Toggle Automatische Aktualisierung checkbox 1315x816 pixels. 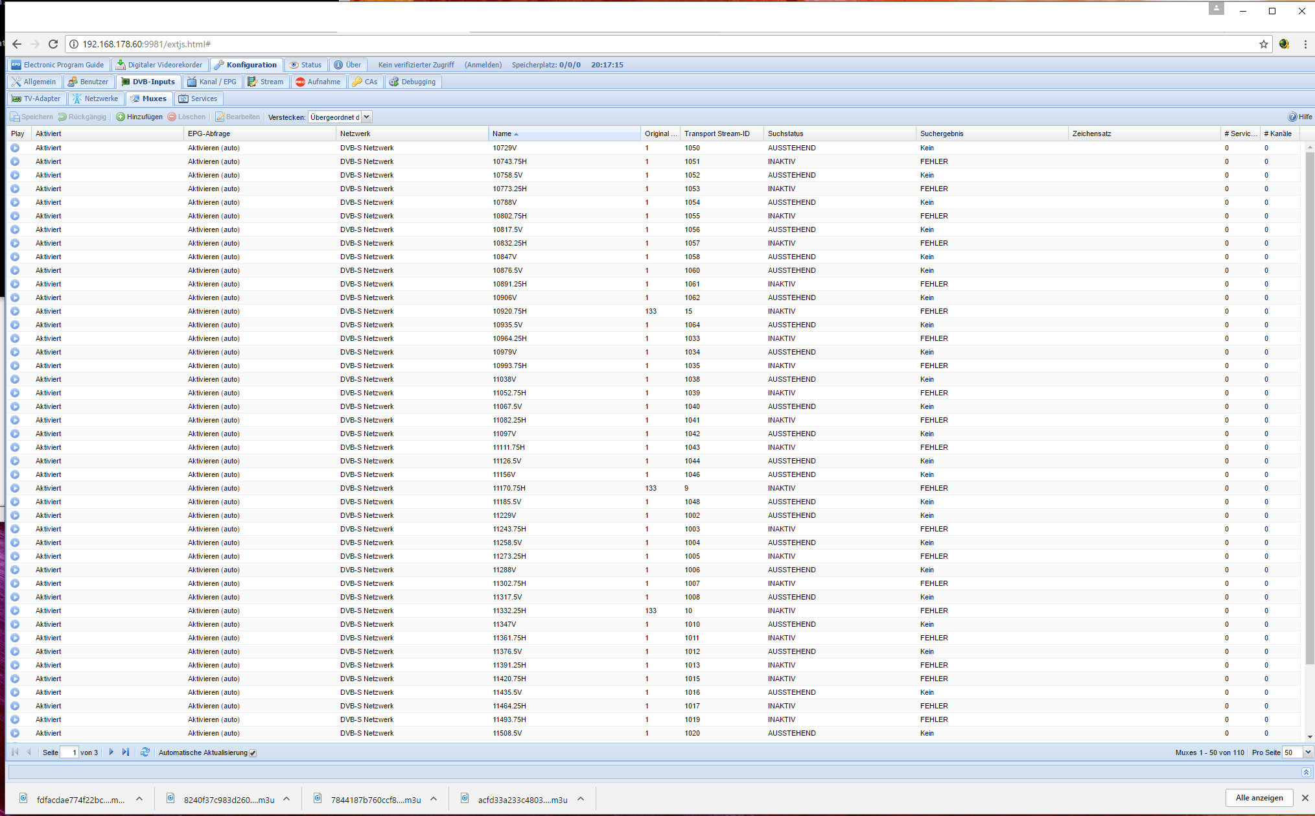coord(253,752)
